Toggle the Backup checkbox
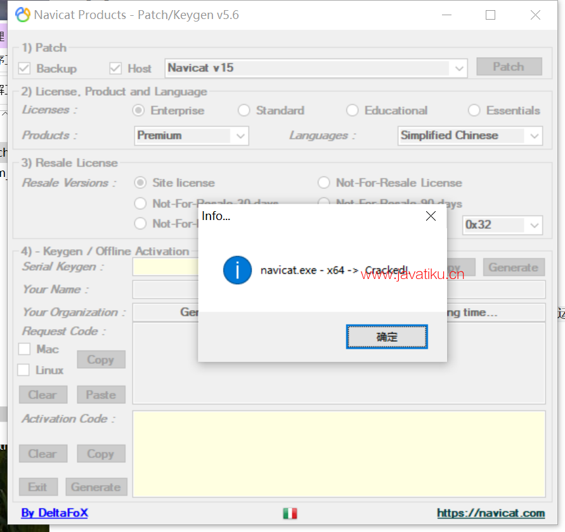 coord(24,68)
